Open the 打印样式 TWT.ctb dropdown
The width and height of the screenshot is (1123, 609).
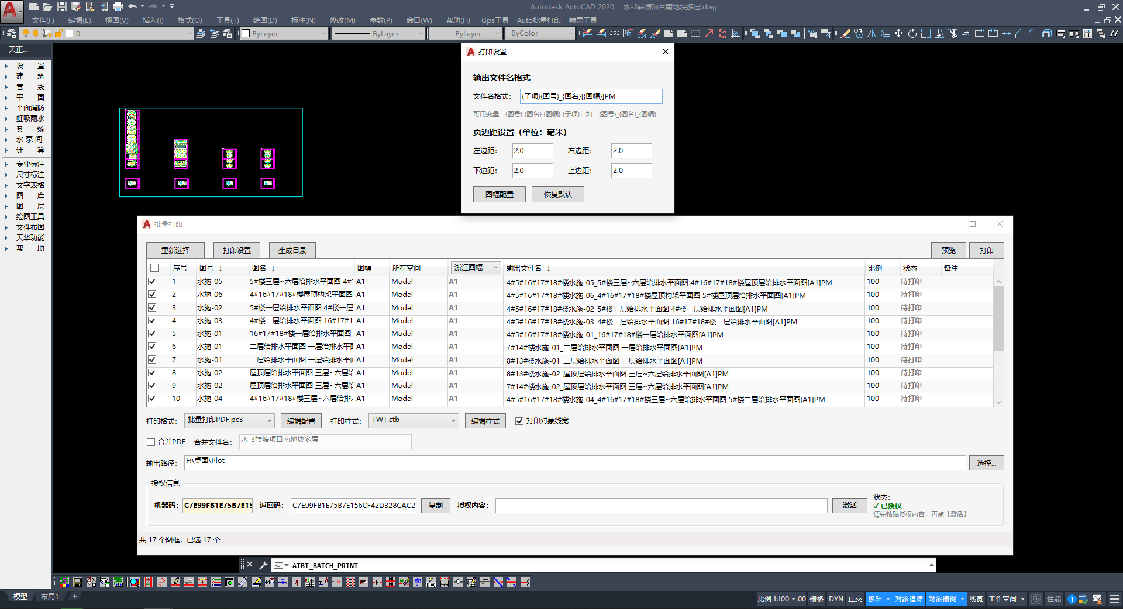(x=414, y=420)
